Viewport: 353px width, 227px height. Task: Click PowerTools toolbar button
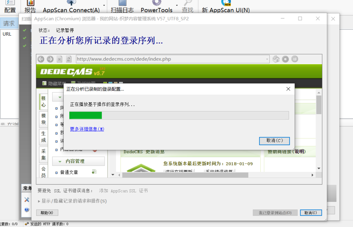coord(156,7)
